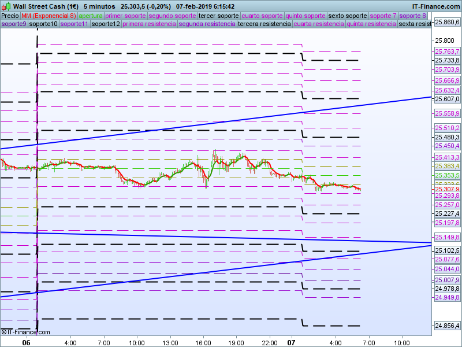Click the 25.860,6 price label
The width and height of the screenshot is (462, 347).
446,22
